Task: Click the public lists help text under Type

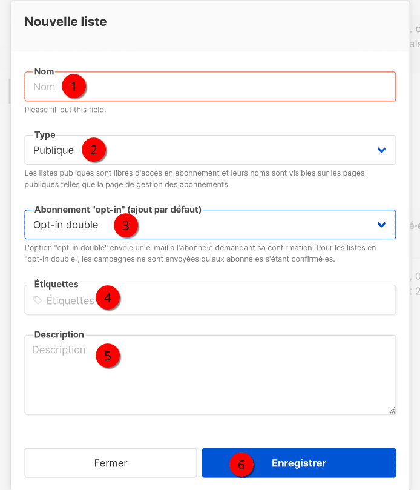Action: pyautogui.click(x=194, y=179)
